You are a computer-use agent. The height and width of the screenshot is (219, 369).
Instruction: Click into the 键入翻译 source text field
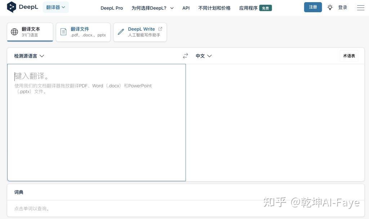click(x=97, y=122)
